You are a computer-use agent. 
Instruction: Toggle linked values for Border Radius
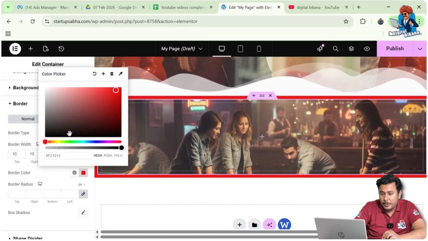83,194
